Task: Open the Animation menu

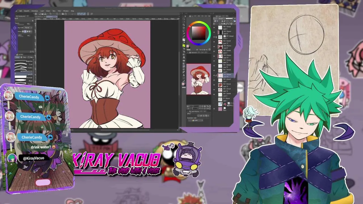Action: (35, 11)
